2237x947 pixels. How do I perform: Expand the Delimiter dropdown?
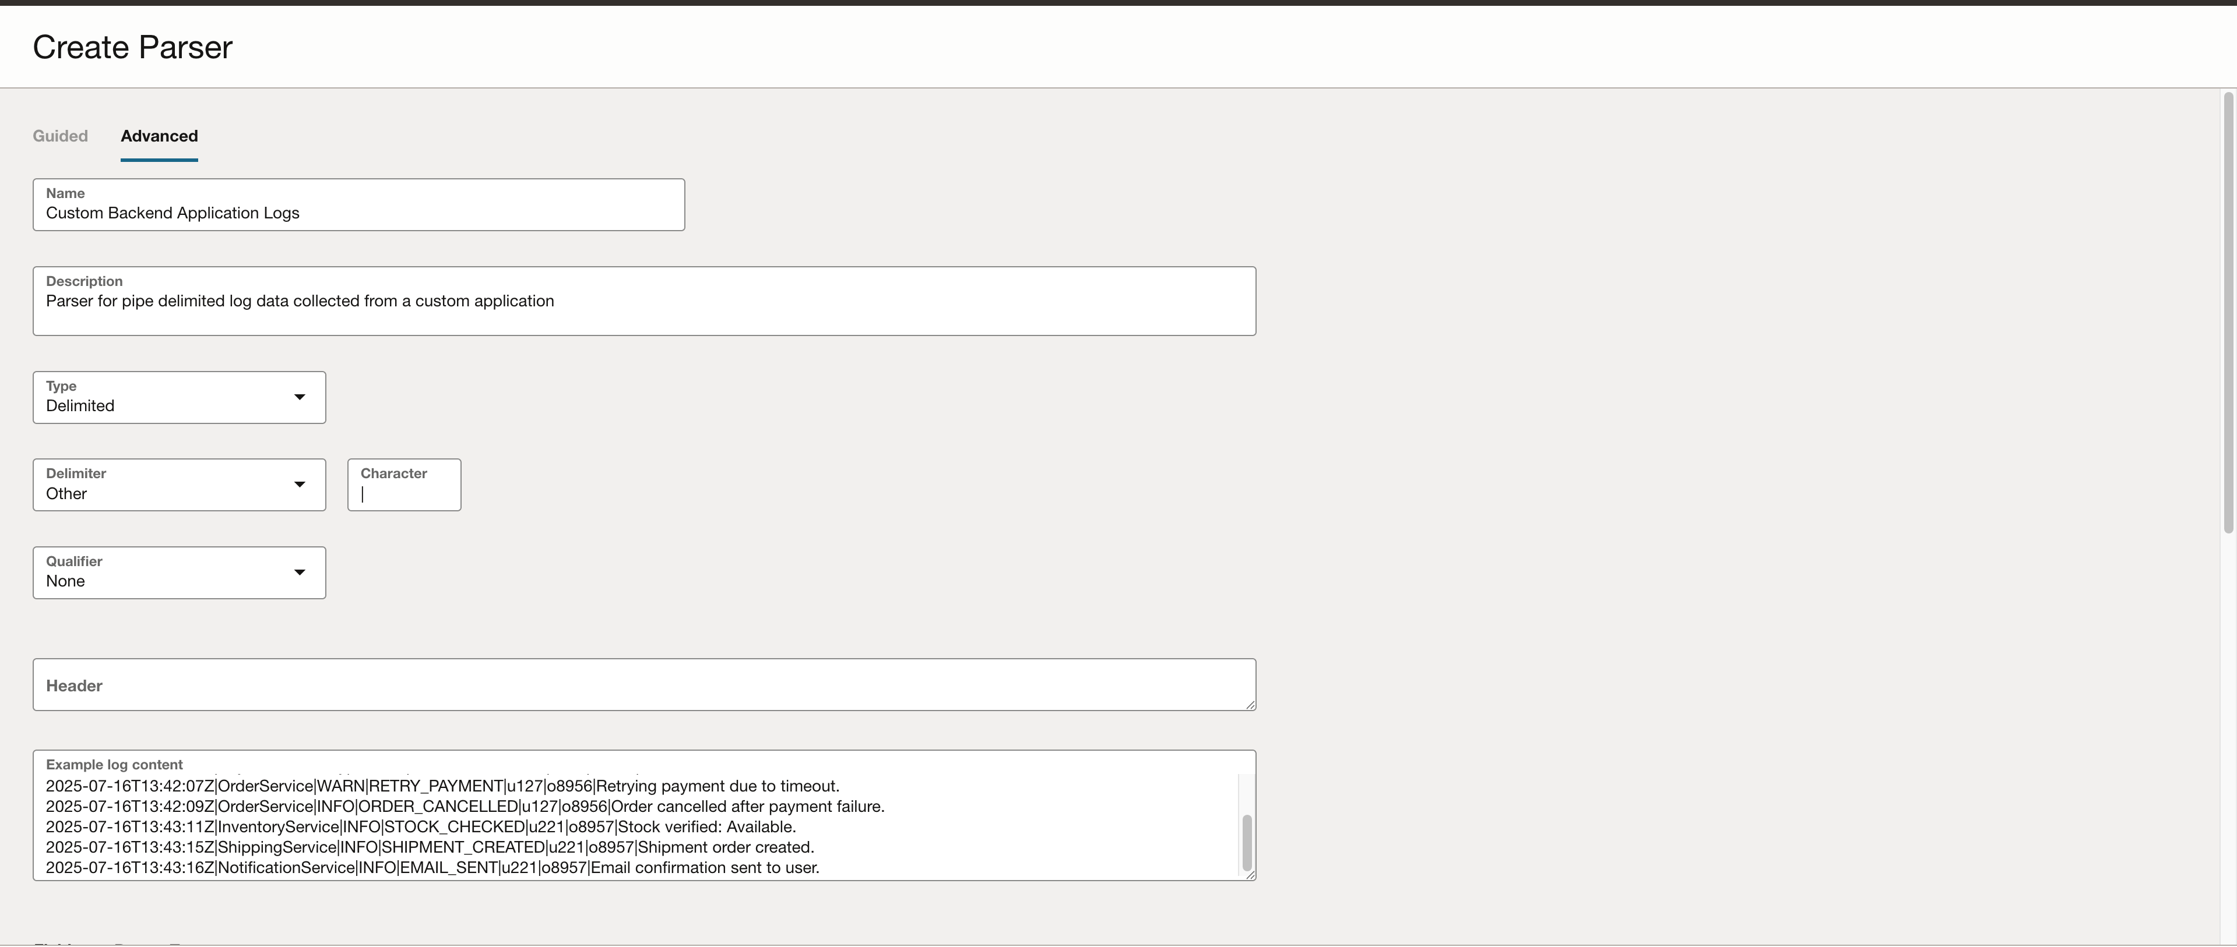pos(178,485)
